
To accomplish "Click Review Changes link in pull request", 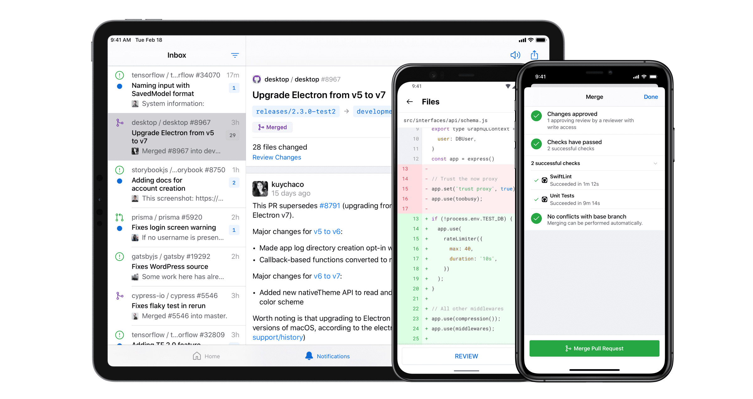I will coord(277,157).
